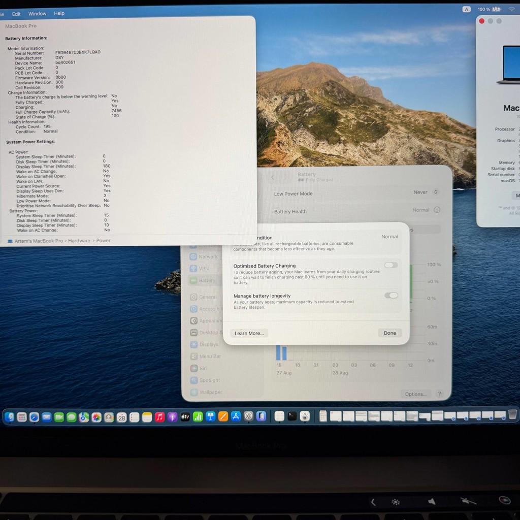The width and height of the screenshot is (520, 520).
Task: Click the ? help button in Battery settings
Action: [439, 394]
